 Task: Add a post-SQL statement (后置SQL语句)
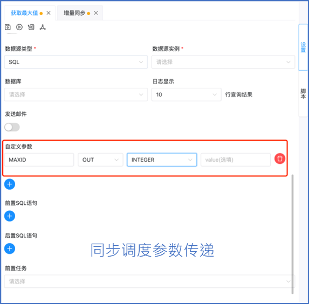[x=10, y=248]
